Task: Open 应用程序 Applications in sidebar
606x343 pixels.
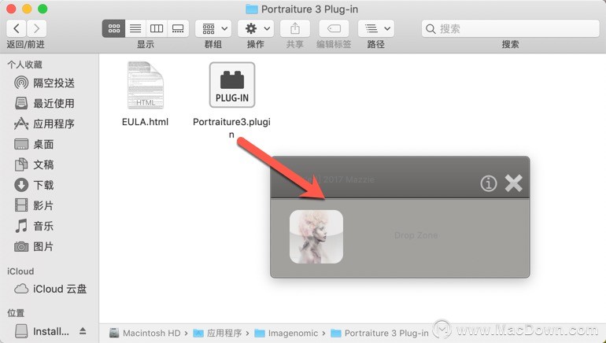Action: 44,124
